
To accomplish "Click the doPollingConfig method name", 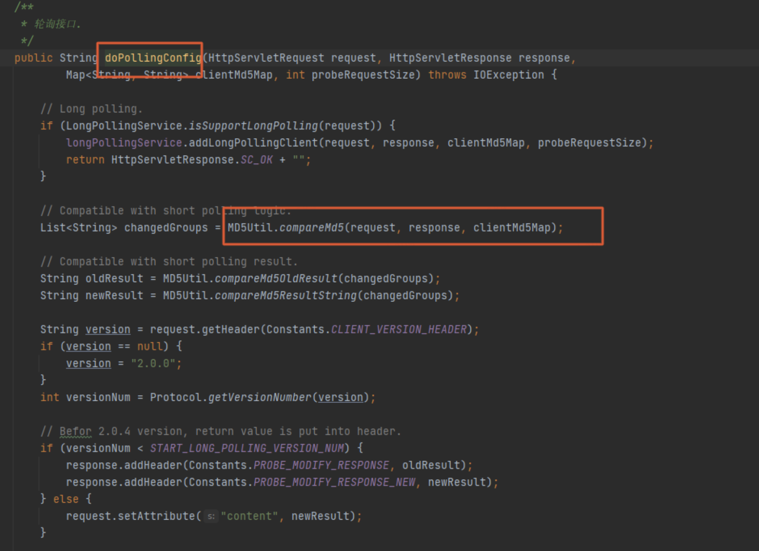I will pos(153,58).
